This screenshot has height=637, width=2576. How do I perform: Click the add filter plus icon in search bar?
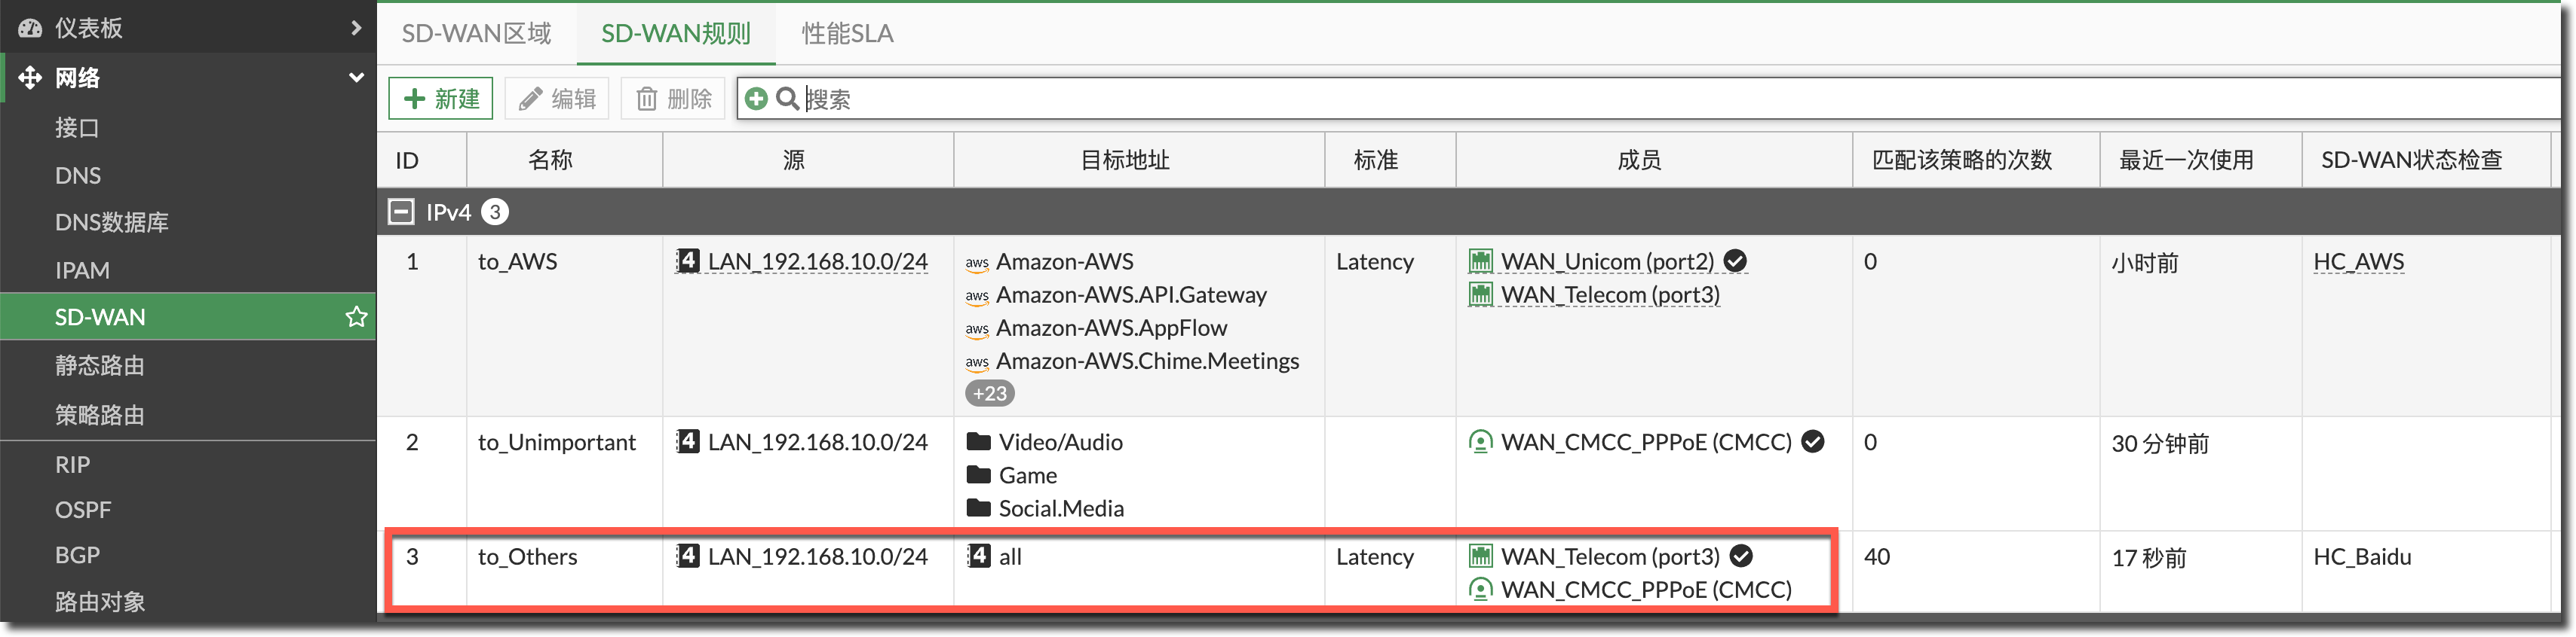click(756, 99)
